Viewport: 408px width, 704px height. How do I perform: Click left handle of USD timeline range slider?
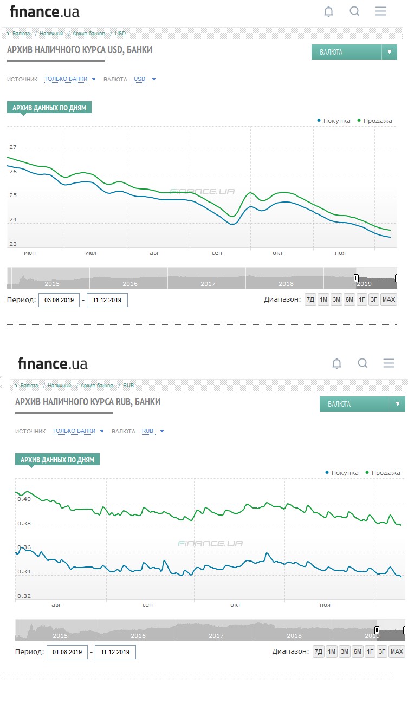[x=357, y=278]
